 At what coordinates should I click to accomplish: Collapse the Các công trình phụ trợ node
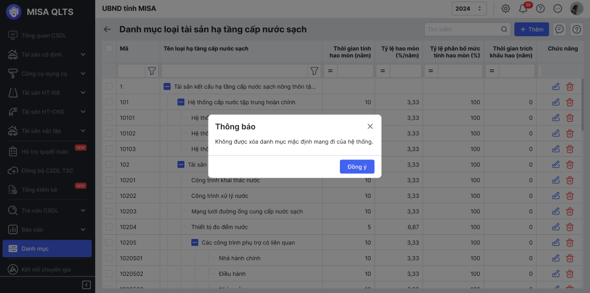pos(195,243)
